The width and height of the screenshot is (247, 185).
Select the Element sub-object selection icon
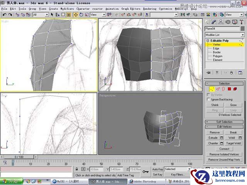235,89
